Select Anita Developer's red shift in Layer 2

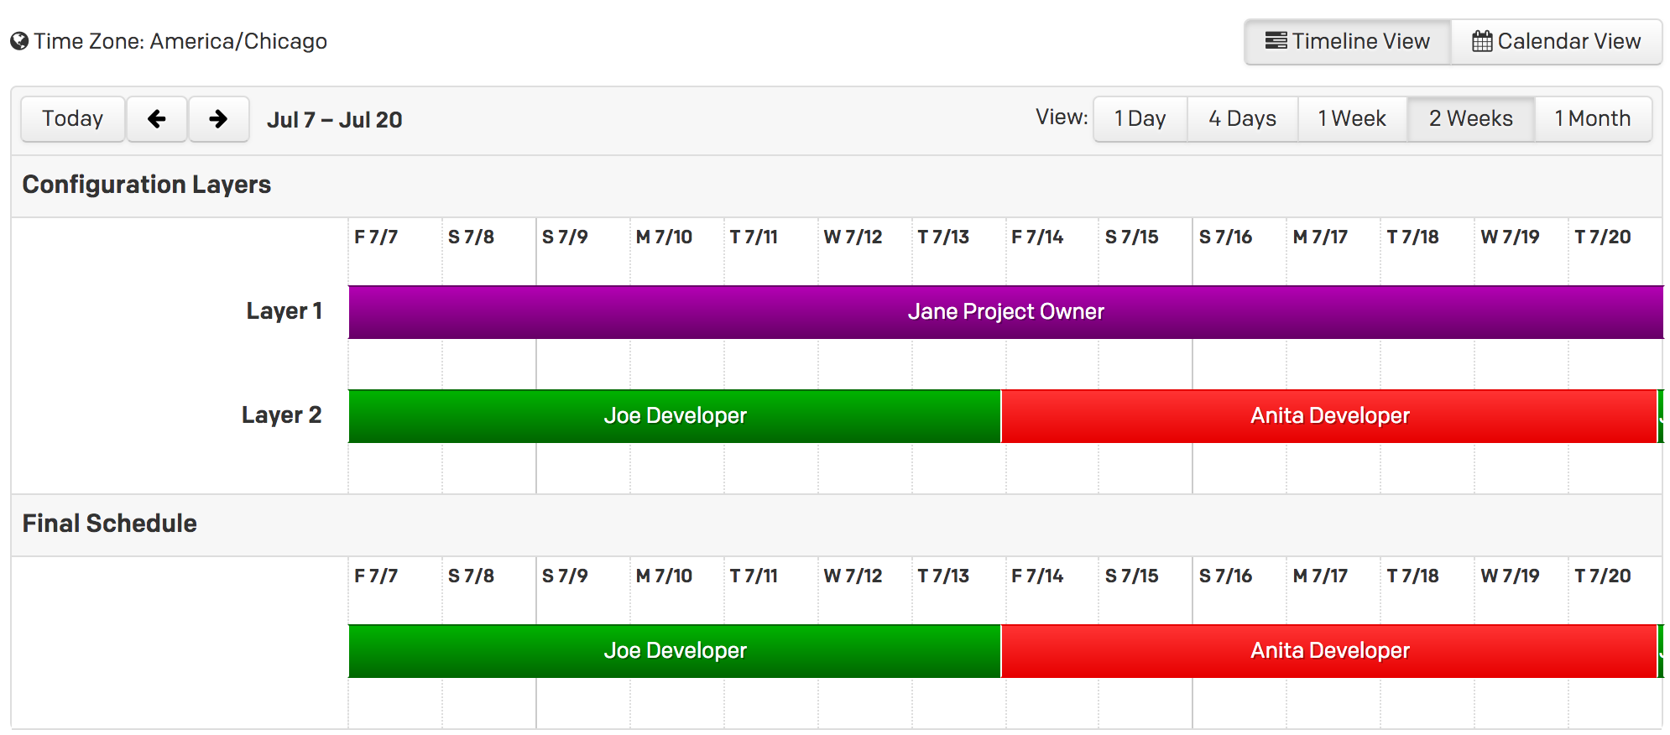point(1329,416)
